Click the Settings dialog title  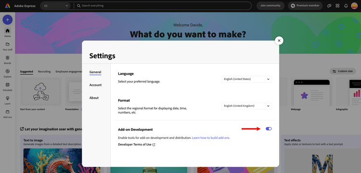click(103, 56)
